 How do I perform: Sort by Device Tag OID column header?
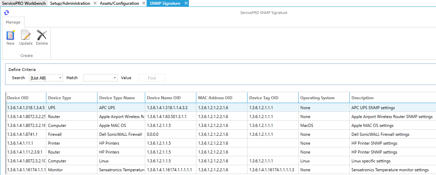coord(273,98)
